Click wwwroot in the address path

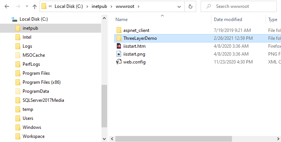125,6
